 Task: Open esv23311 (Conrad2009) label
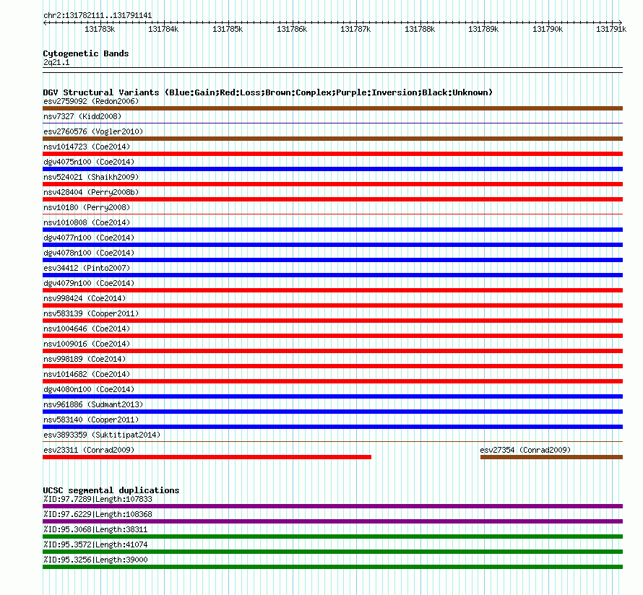click(x=89, y=450)
